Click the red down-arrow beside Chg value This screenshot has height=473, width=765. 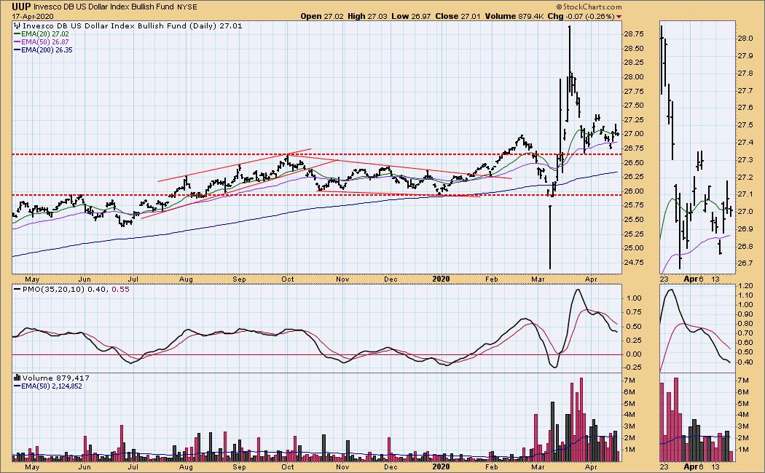619,17
